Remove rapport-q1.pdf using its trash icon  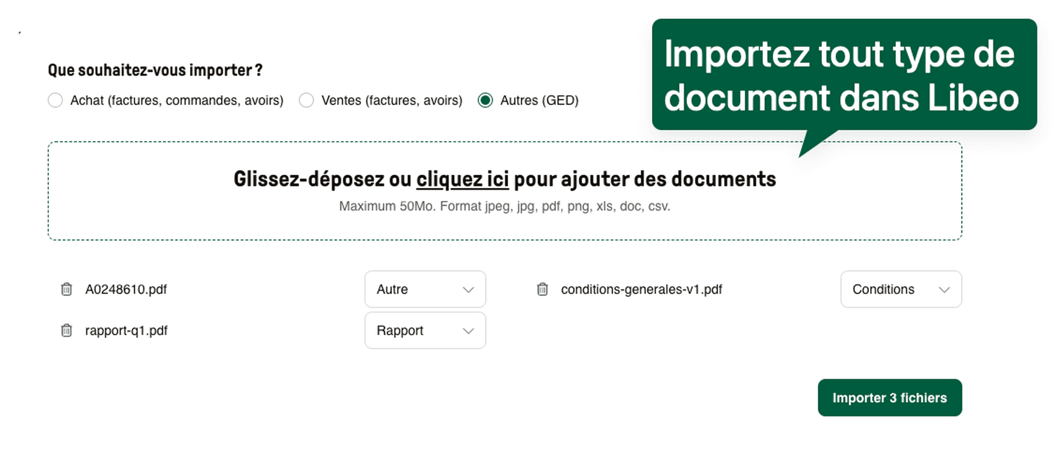click(66, 330)
